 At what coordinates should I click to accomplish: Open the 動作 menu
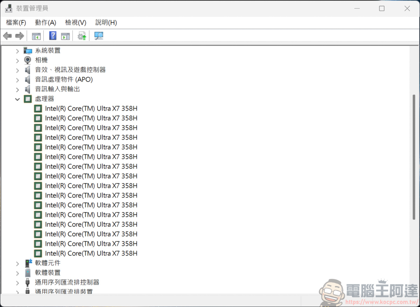tap(45, 22)
